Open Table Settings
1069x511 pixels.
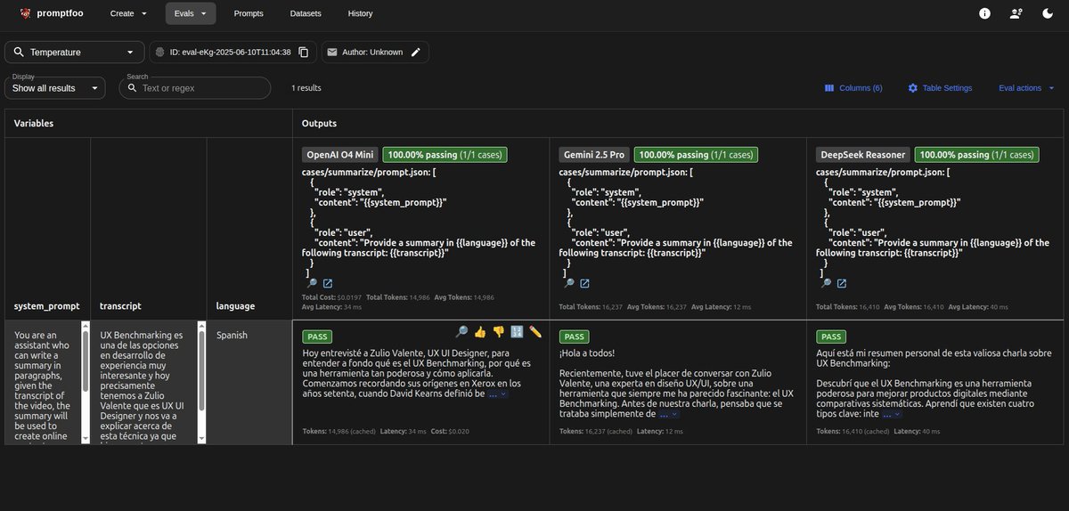[x=940, y=88]
